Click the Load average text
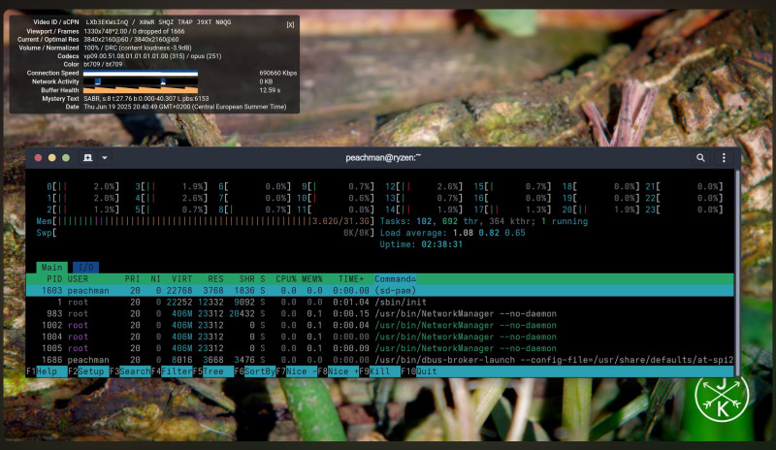 pos(452,233)
